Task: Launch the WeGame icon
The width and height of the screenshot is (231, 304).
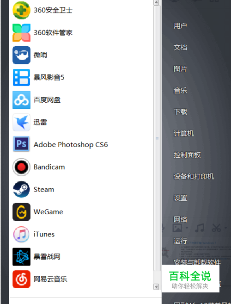Action: pos(21,212)
